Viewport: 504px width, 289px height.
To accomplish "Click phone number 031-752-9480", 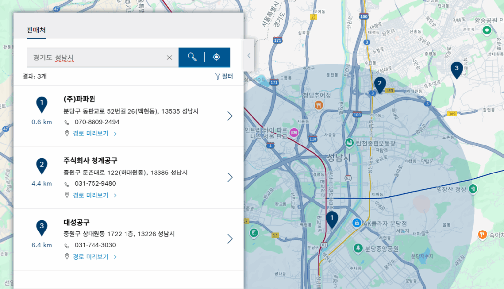I will click(95, 184).
